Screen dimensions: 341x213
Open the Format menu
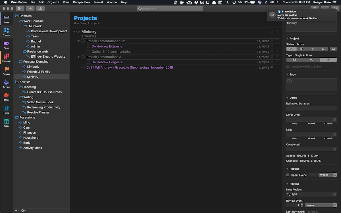[x=98, y=2]
